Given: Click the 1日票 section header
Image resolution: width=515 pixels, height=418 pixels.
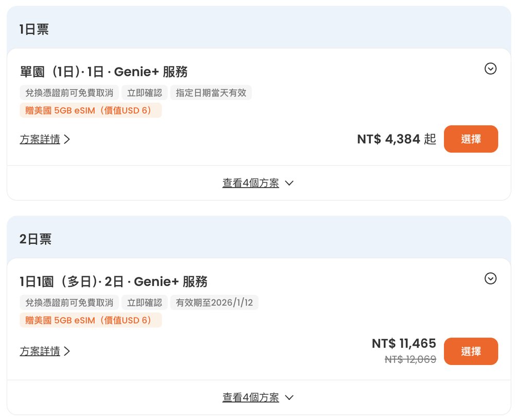Looking at the screenshot, I should point(34,29).
